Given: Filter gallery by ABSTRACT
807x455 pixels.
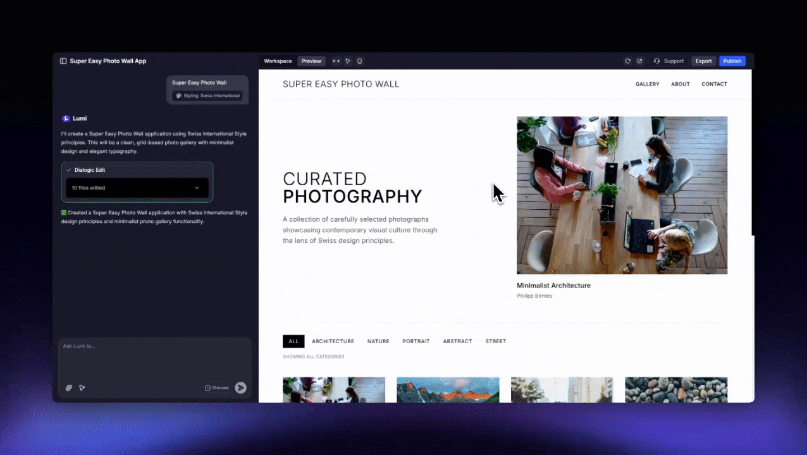Looking at the screenshot, I should tap(457, 341).
